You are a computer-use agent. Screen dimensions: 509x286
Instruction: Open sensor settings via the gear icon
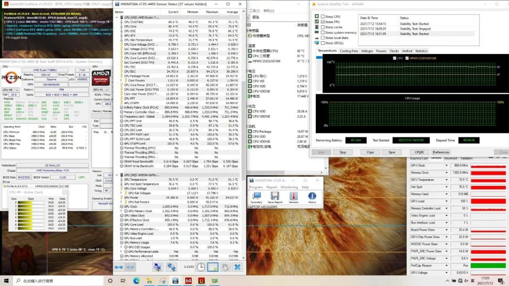point(225,267)
